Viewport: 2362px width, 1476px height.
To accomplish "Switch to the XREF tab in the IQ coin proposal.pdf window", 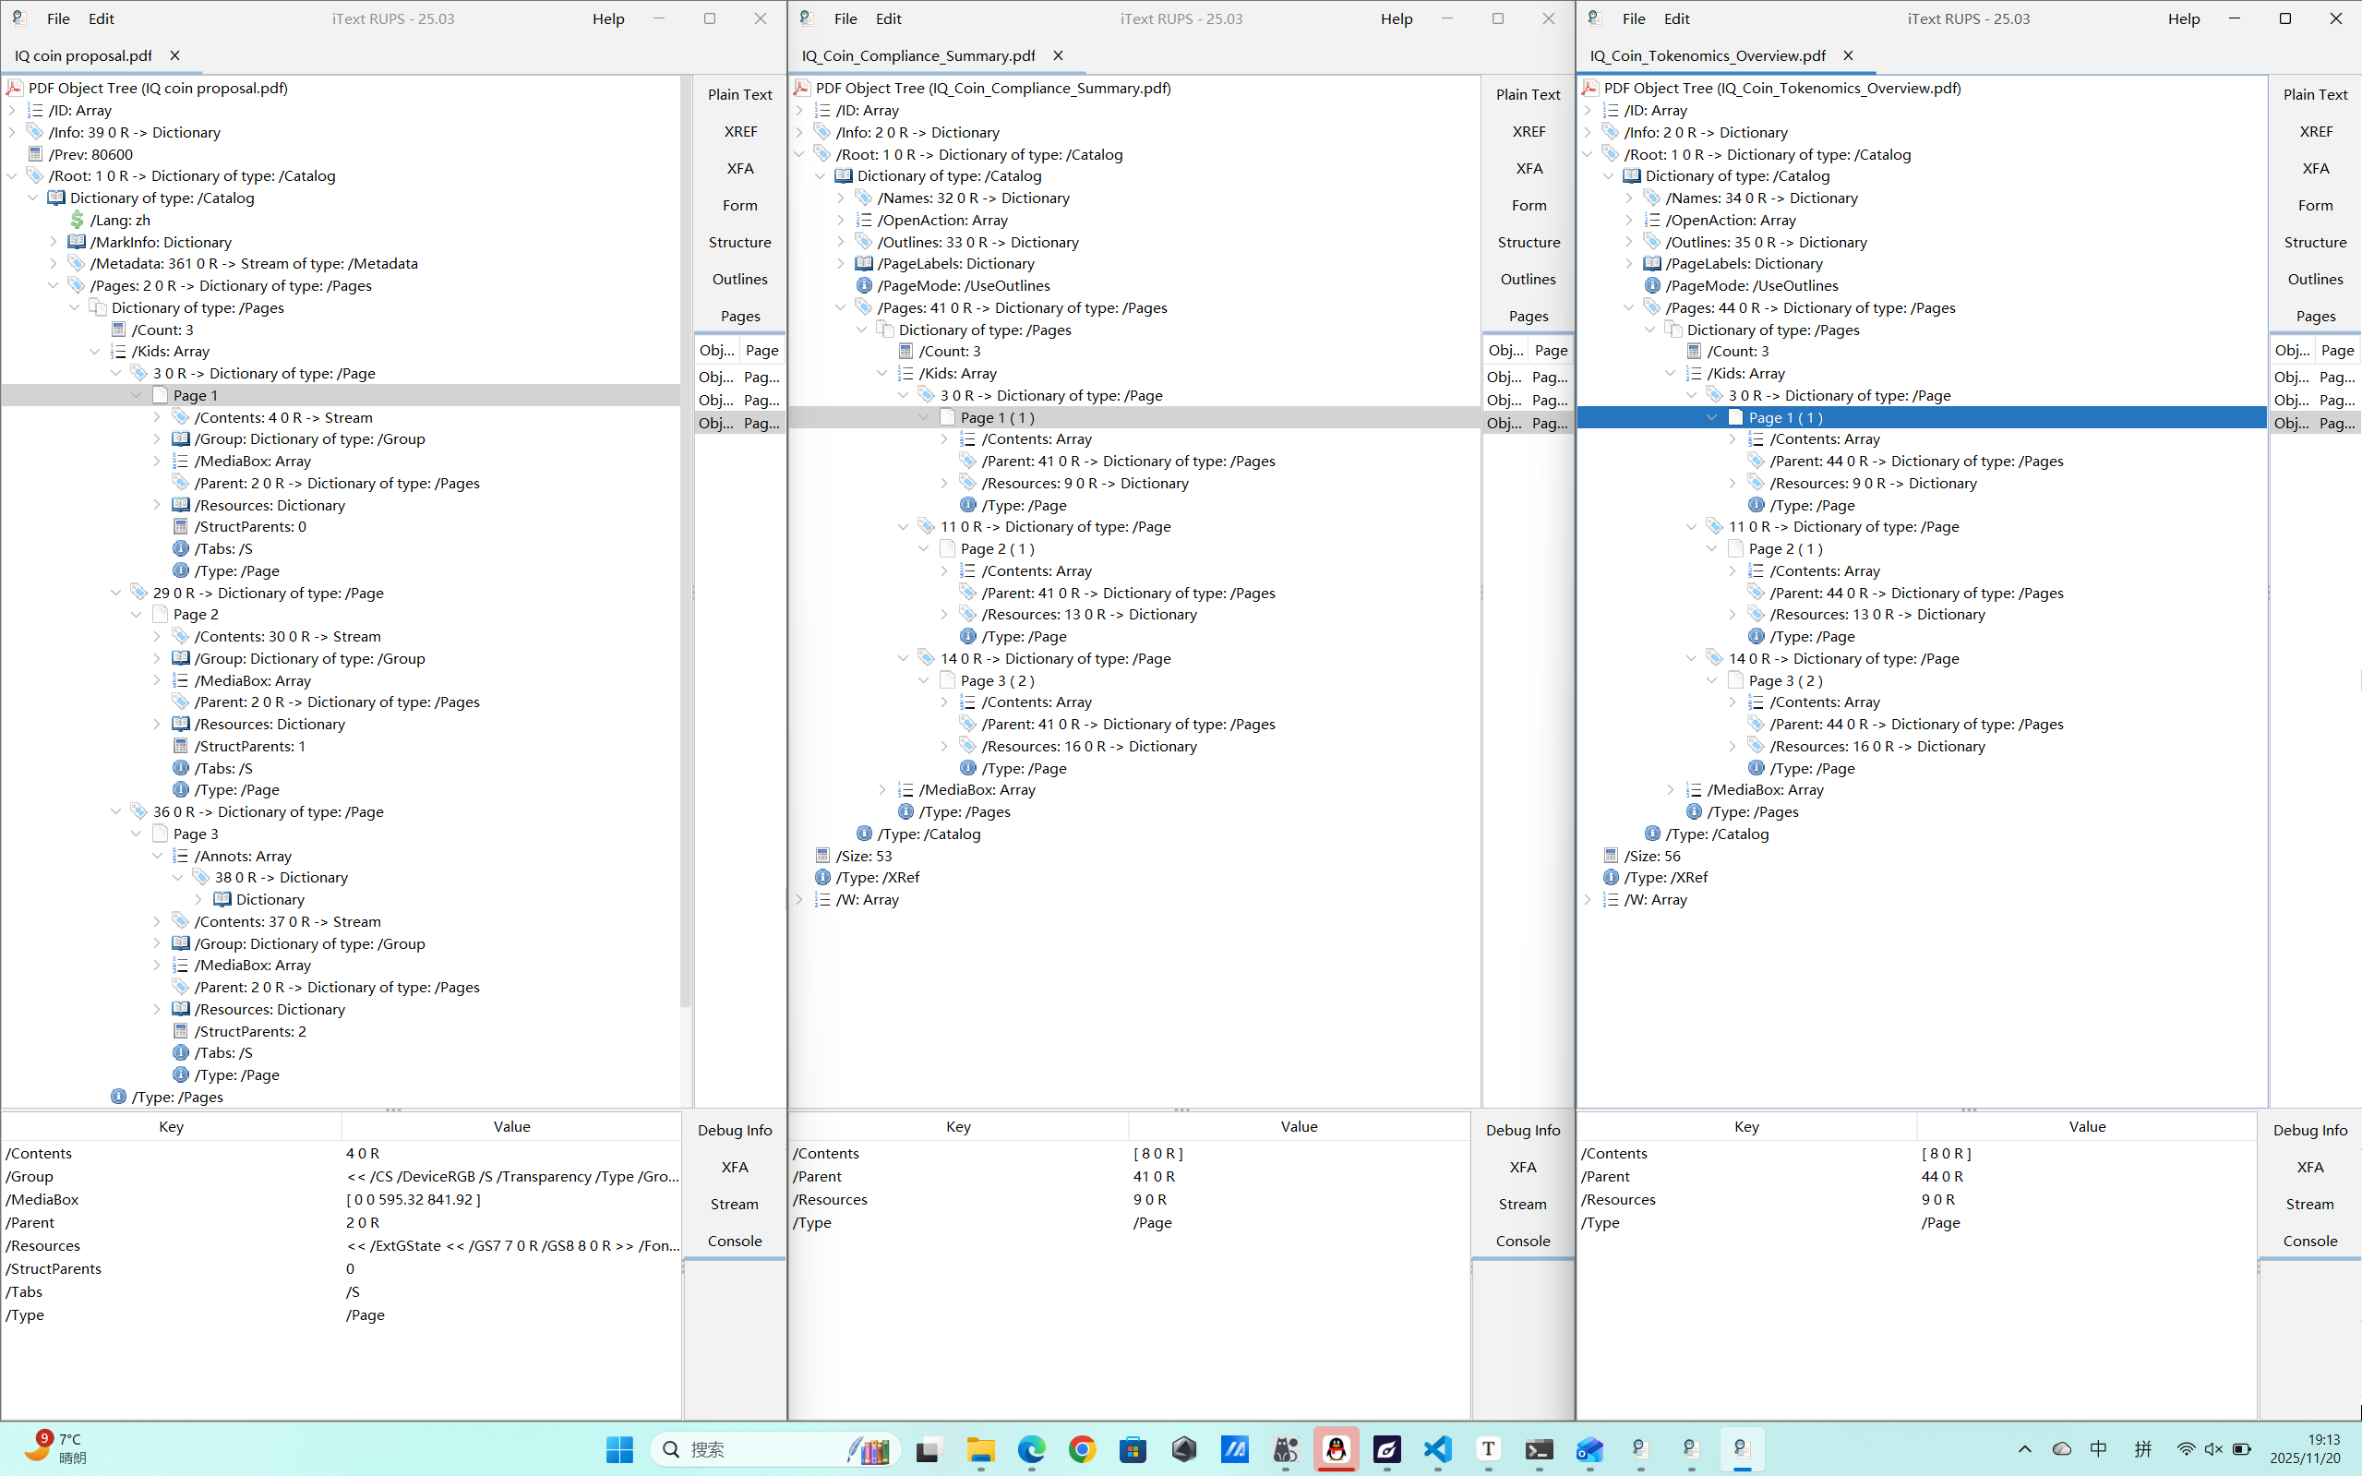I will click(x=740, y=132).
